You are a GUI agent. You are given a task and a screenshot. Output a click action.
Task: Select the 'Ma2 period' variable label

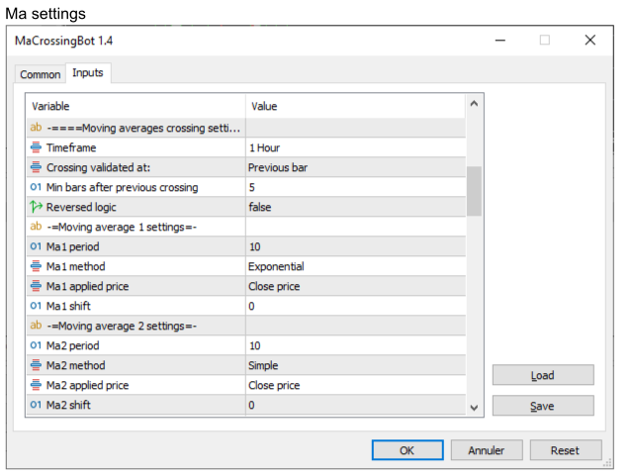pyautogui.click(x=72, y=345)
